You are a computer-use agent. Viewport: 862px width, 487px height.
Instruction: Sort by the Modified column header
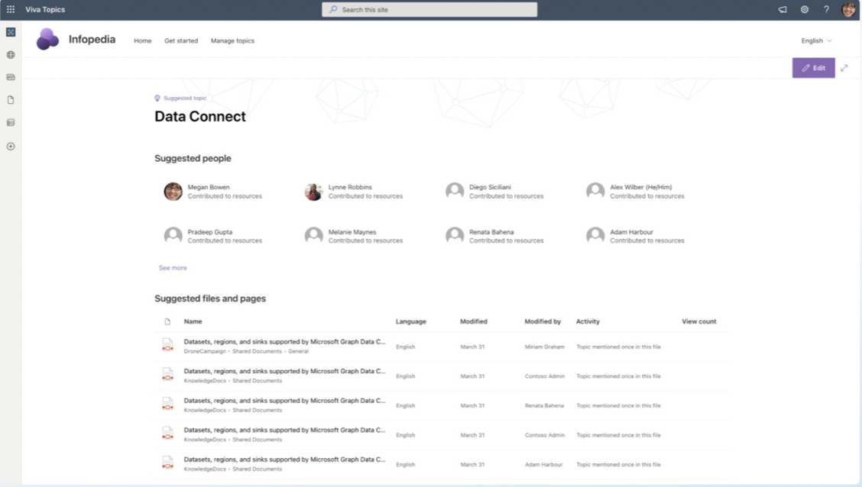click(473, 321)
